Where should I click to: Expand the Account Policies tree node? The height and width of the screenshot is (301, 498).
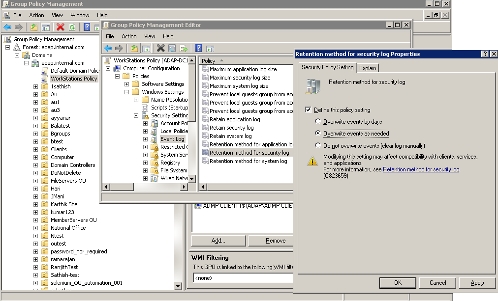(145, 123)
